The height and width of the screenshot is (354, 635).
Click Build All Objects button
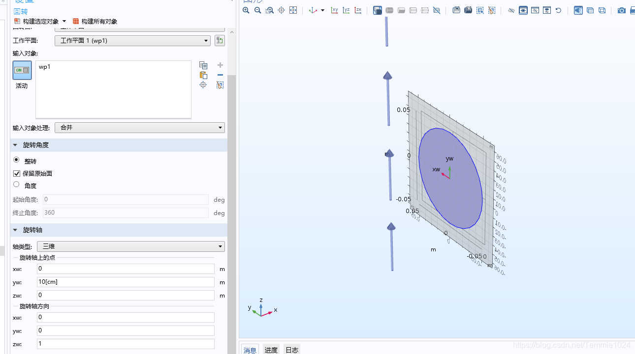pyautogui.click(x=95, y=21)
